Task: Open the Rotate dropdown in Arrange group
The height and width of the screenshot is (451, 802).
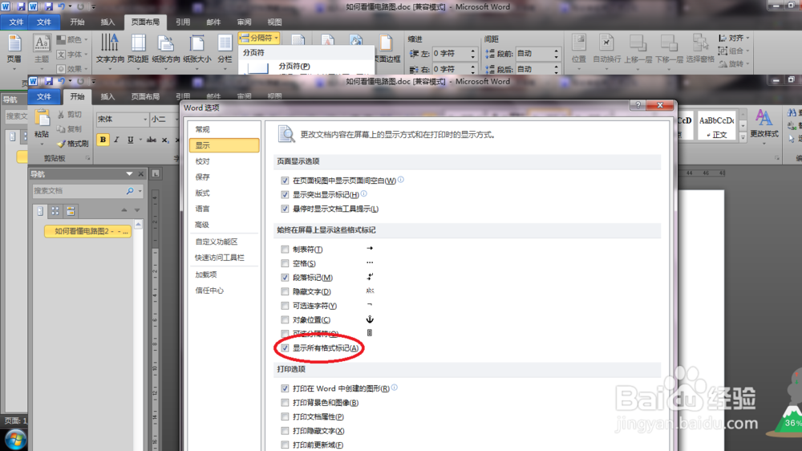Action: [734, 63]
